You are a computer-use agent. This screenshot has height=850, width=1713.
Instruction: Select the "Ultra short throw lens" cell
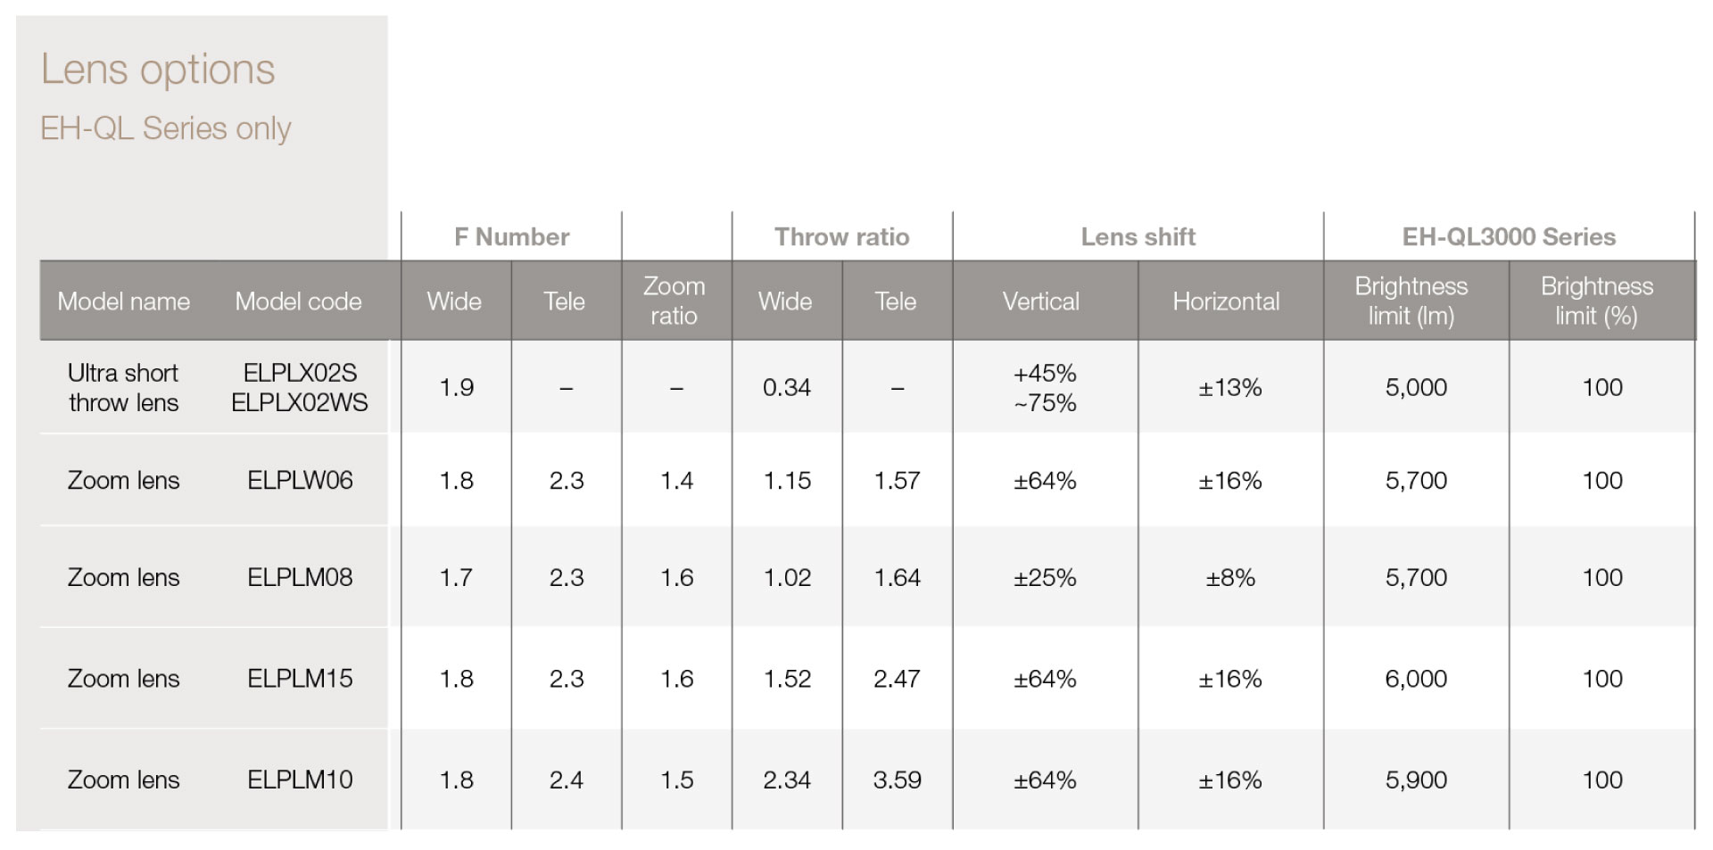pos(123,387)
